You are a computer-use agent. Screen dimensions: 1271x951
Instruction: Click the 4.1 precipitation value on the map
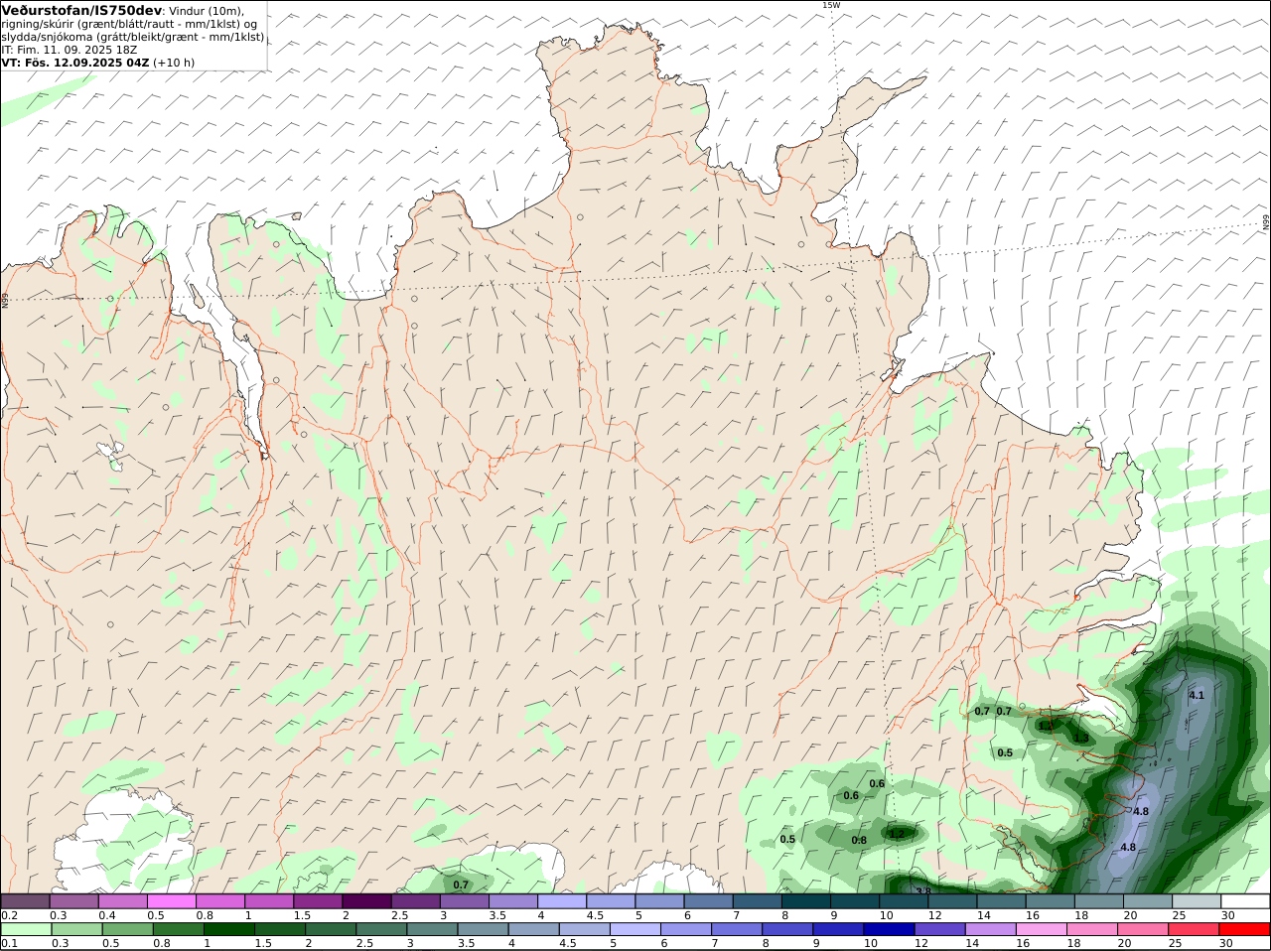(1197, 696)
